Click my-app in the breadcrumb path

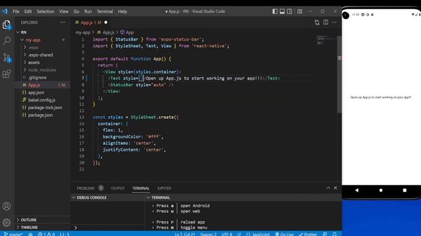(83, 32)
